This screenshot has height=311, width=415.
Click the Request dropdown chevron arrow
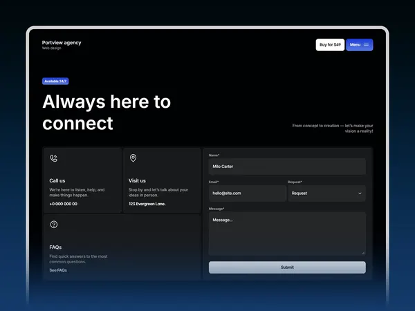tap(360, 194)
